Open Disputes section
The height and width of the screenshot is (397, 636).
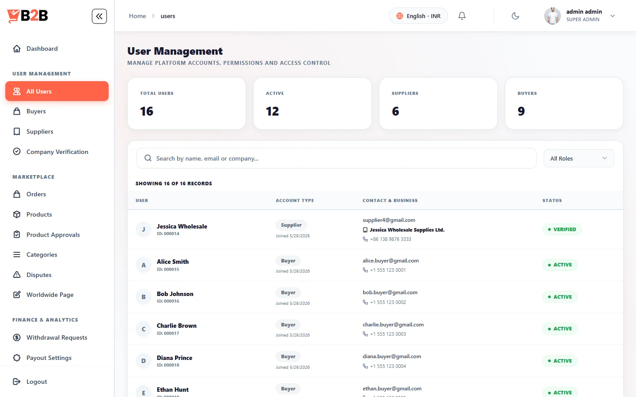click(57, 275)
